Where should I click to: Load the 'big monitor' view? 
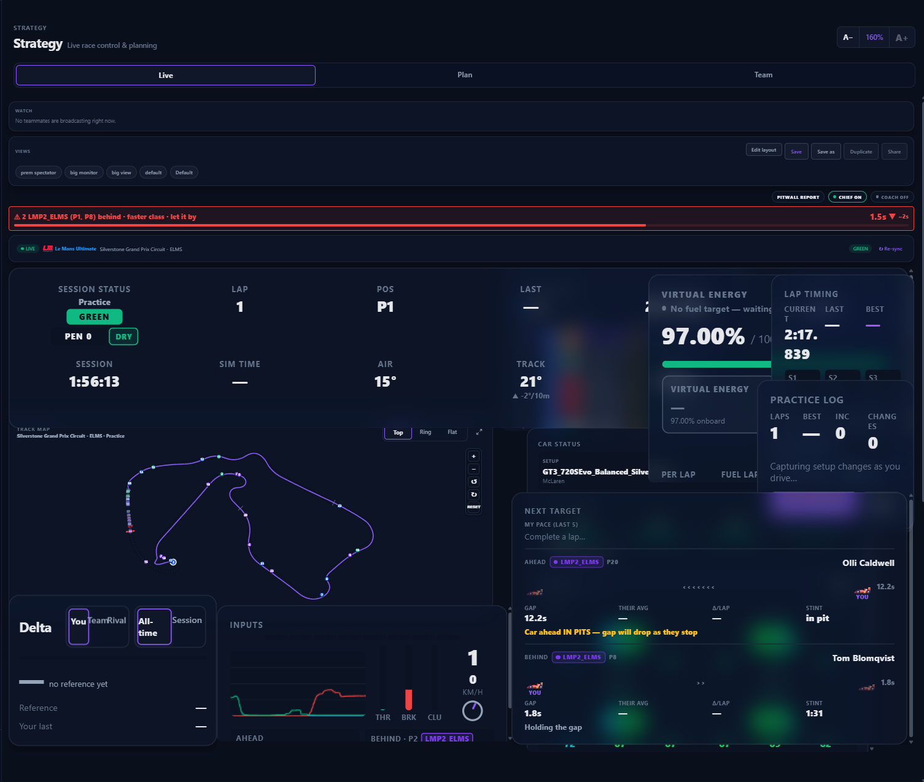click(x=83, y=172)
